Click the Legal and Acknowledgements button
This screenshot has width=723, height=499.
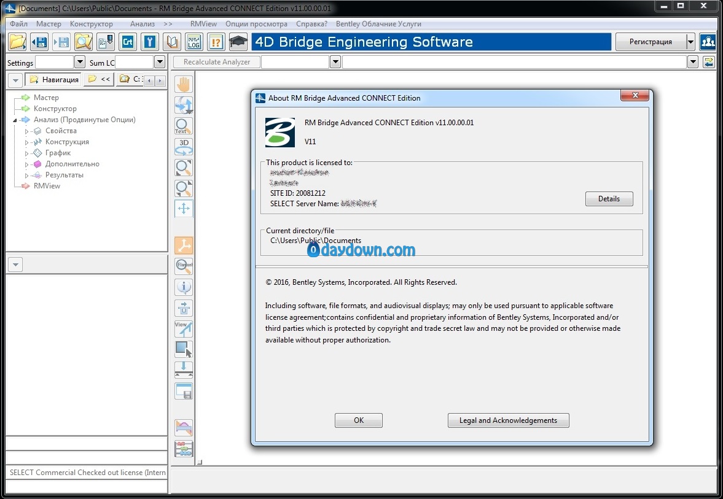[x=508, y=420]
